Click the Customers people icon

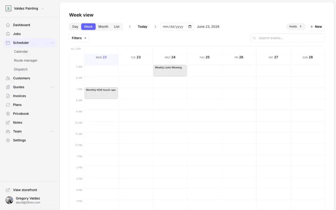tap(8, 78)
